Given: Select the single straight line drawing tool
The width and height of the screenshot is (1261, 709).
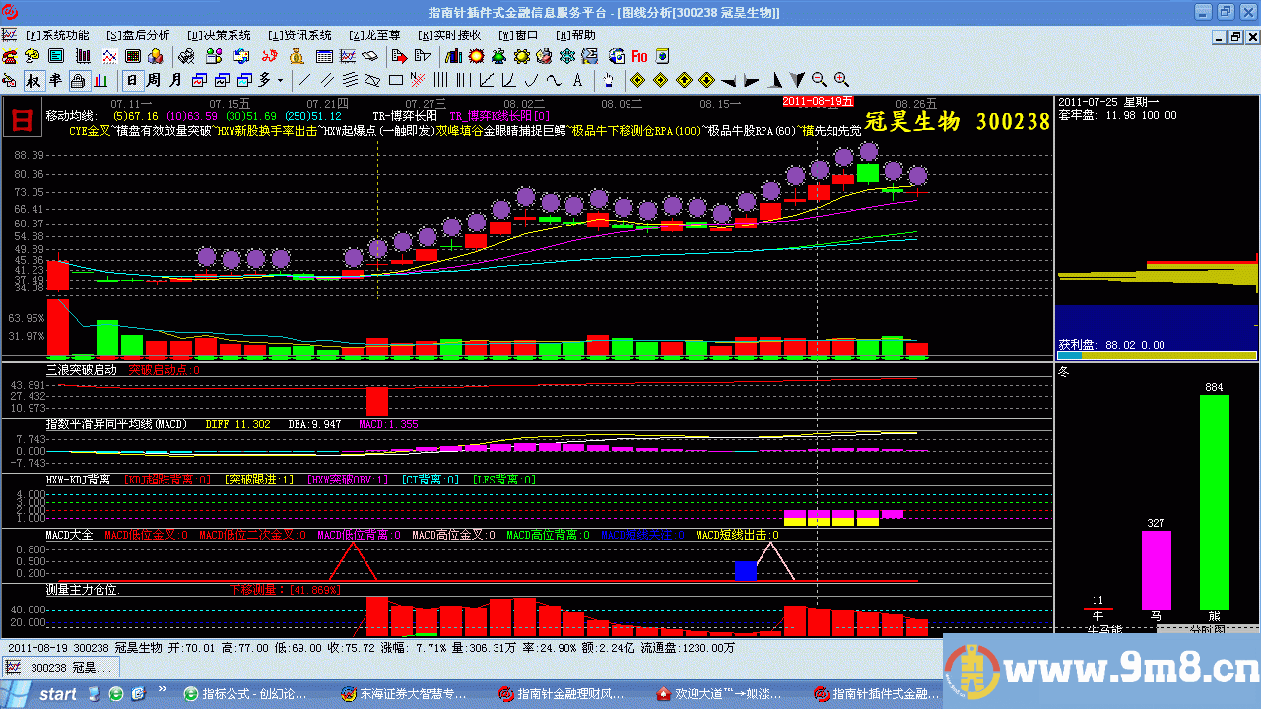Looking at the screenshot, I should (304, 80).
